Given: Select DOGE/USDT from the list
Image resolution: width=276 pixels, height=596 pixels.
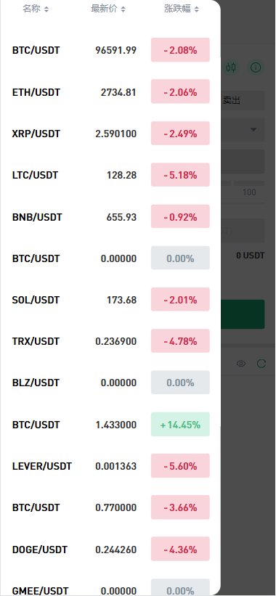Looking at the screenshot, I should (110, 550).
